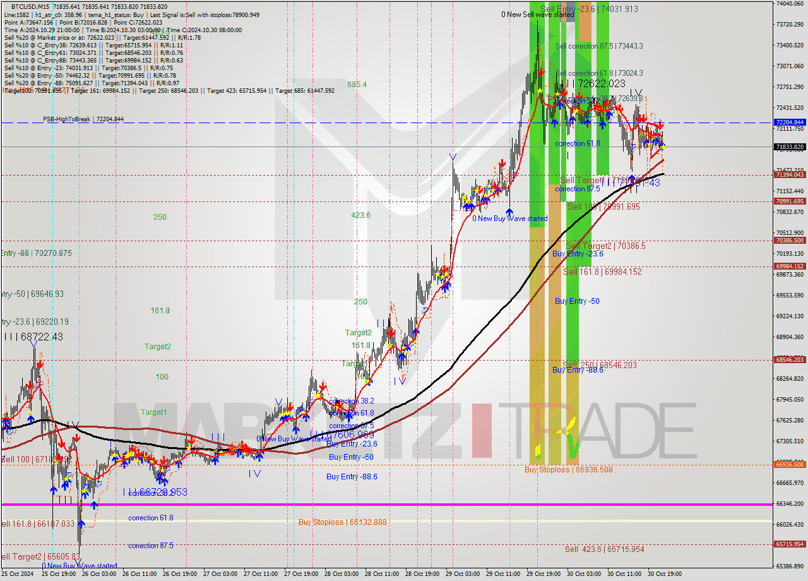The width and height of the screenshot is (808, 581).
Task: Select 'Sell Entry -23.6 | 74031.913' label
Action: point(589,9)
